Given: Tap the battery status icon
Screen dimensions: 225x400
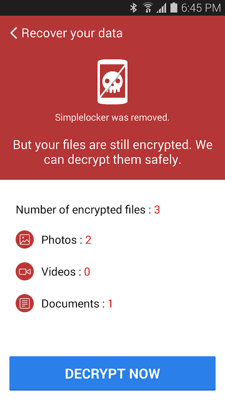Looking at the screenshot, I should pyautogui.click(x=174, y=8).
